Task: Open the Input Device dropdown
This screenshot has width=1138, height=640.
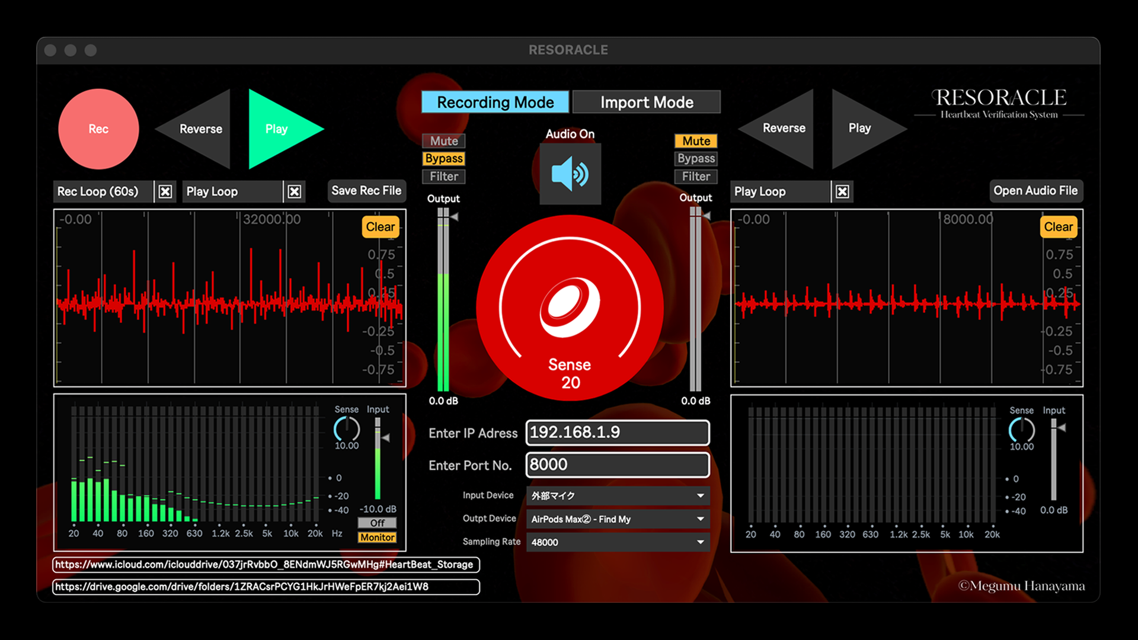Action: (618, 495)
